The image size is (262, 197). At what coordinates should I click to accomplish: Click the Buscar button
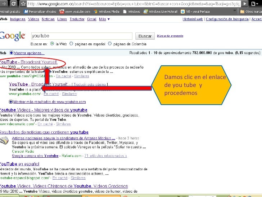(145, 36)
